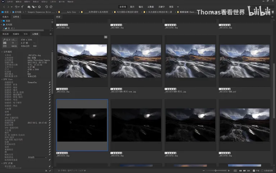Select the 胶片 workspace
This screenshot has width=276, height=173.
pyautogui.click(x=132, y=7)
